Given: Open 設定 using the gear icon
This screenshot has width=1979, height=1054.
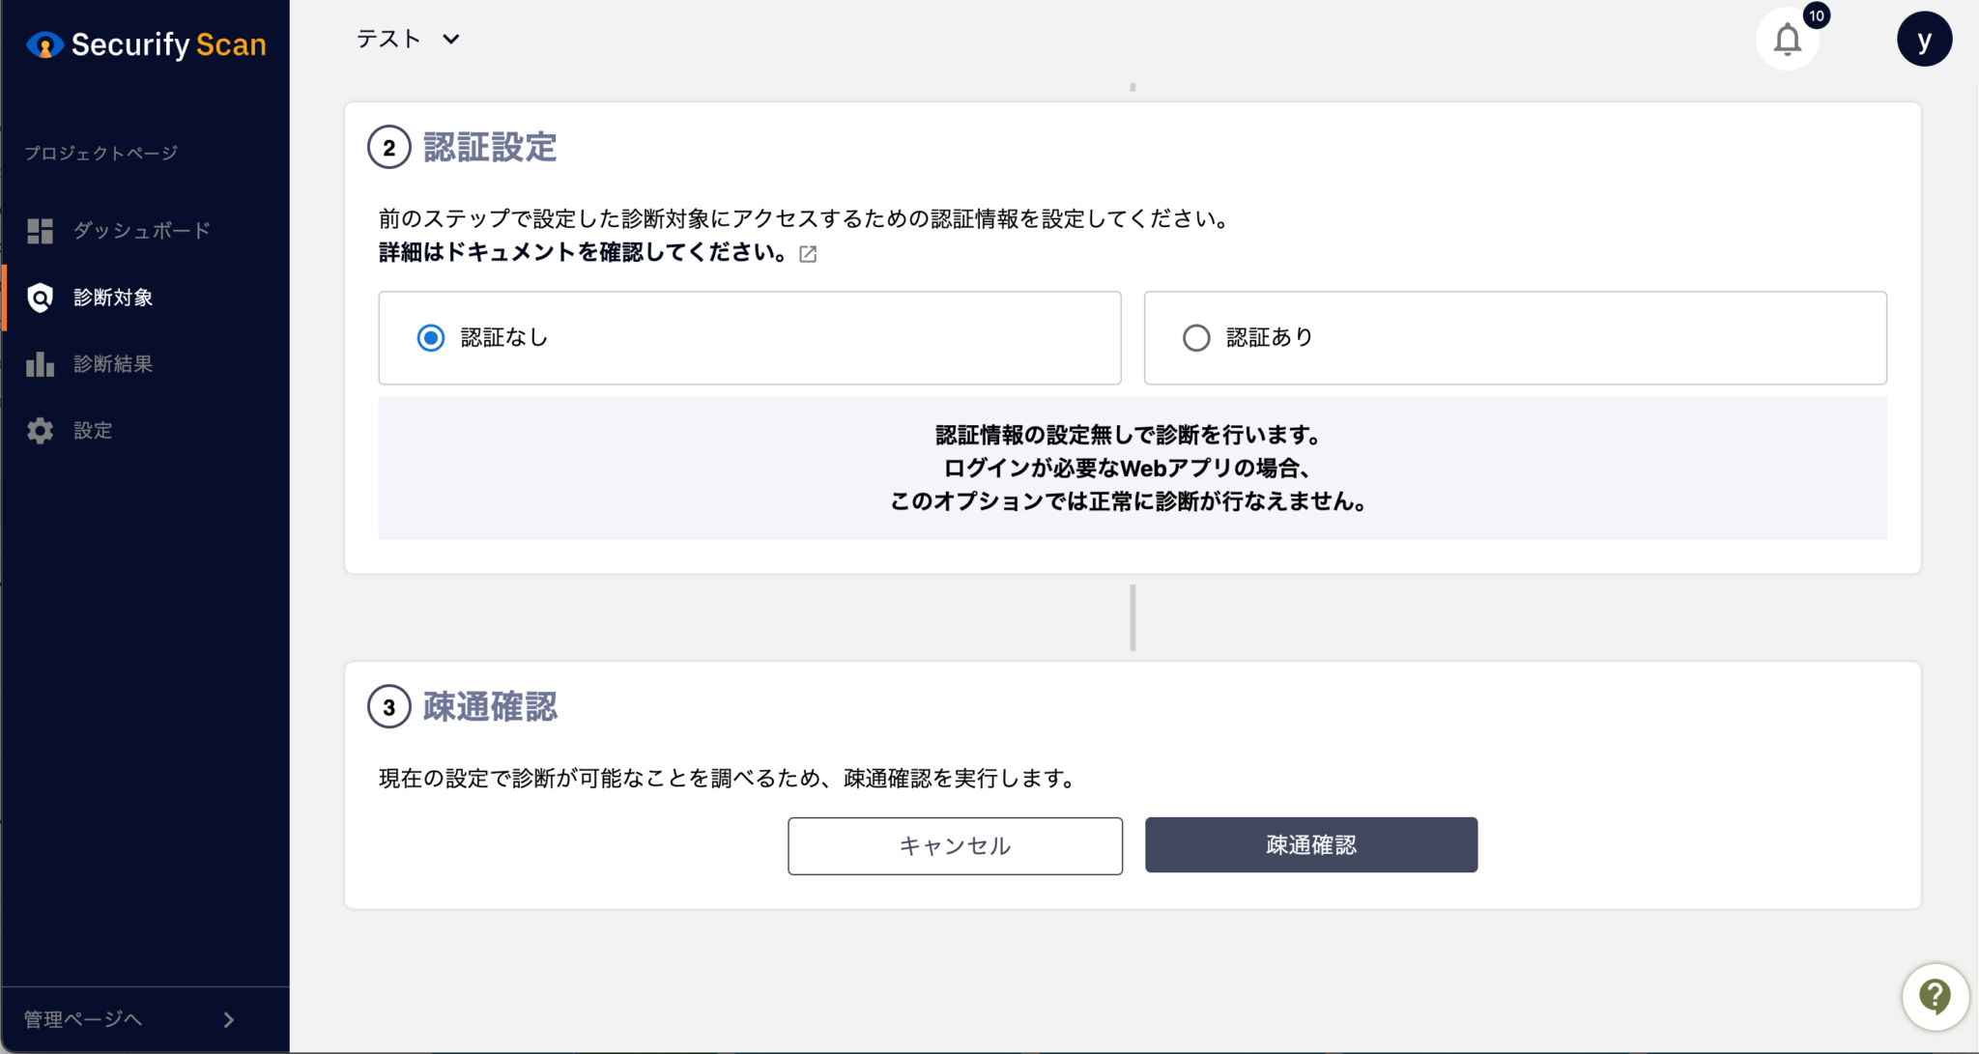Looking at the screenshot, I should coord(40,430).
